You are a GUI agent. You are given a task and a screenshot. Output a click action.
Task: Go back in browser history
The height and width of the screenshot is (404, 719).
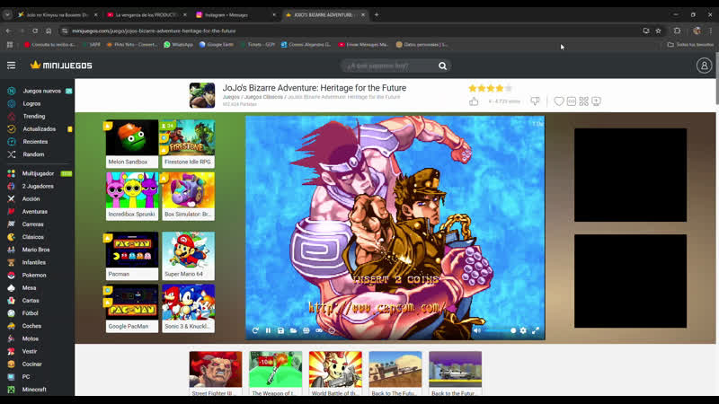[9, 31]
